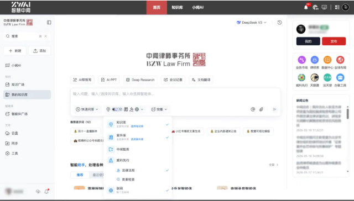
Task: Open 云盘 in left sidebar
Action: (27, 133)
